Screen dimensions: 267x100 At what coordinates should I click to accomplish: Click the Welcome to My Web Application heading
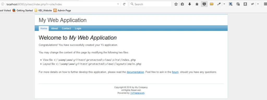[x=78, y=38]
